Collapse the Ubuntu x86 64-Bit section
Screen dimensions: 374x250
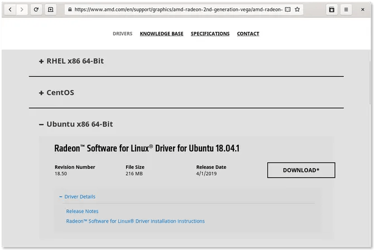pyautogui.click(x=76, y=124)
